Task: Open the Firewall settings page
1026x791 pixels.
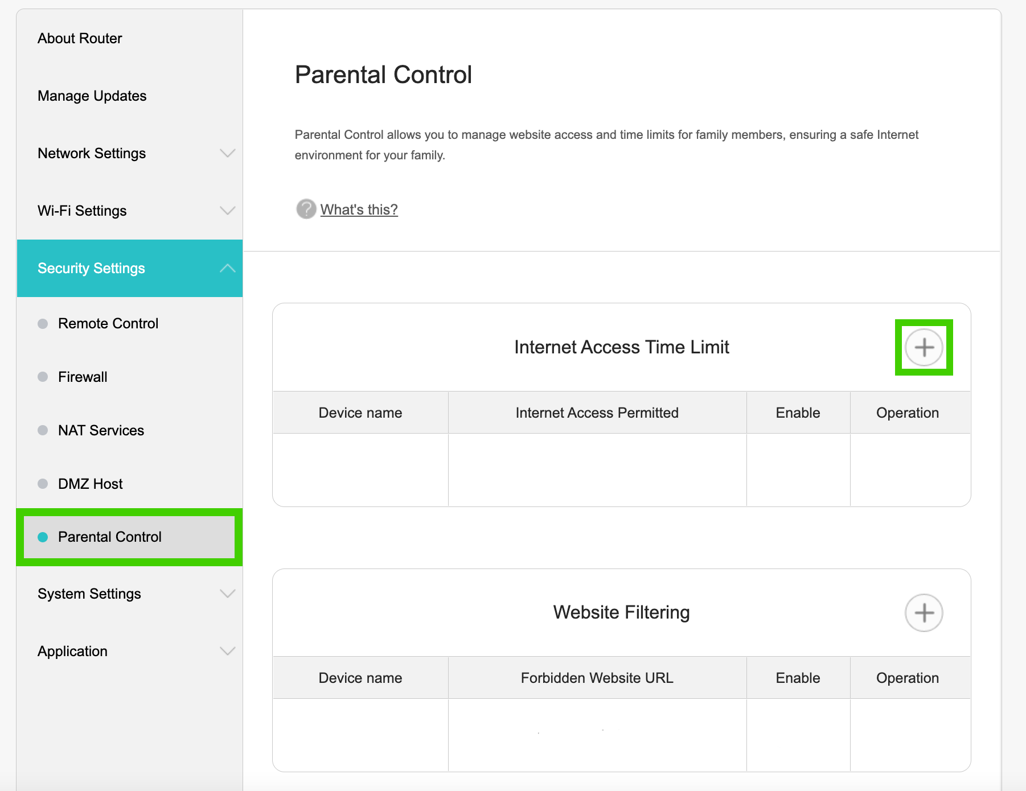Action: (83, 377)
